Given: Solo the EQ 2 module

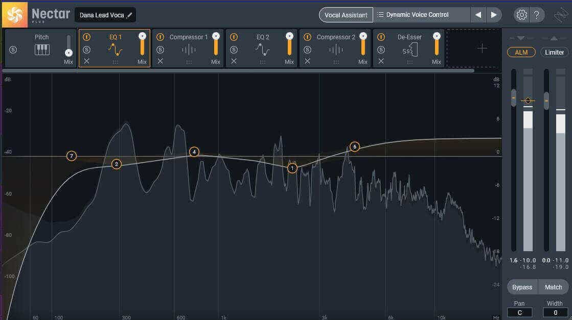Looking at the screenshot, I should [234, 50].
